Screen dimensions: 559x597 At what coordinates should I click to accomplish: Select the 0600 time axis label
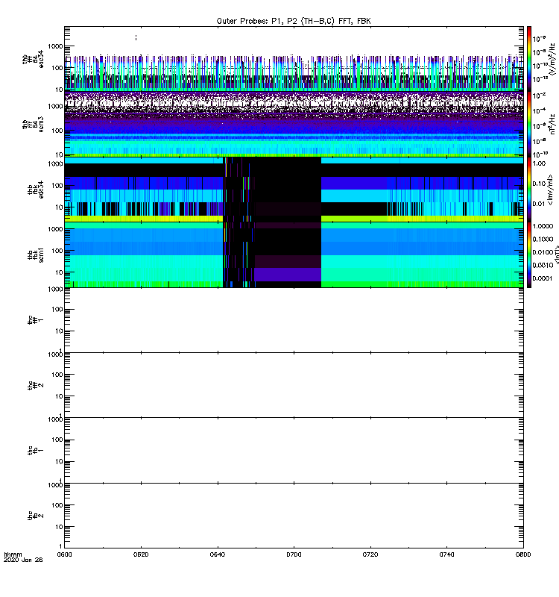point(64,554)
